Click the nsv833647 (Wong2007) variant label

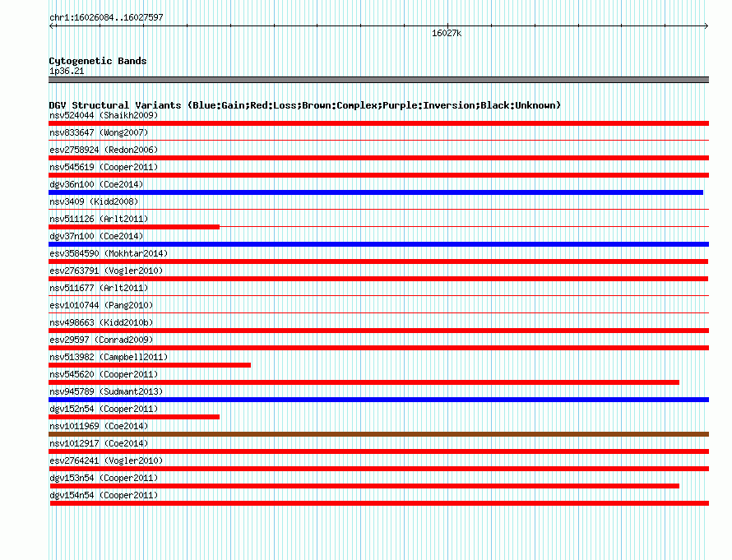point(99,132)
